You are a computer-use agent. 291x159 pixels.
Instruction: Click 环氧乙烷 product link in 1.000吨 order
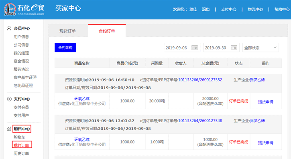82,139
